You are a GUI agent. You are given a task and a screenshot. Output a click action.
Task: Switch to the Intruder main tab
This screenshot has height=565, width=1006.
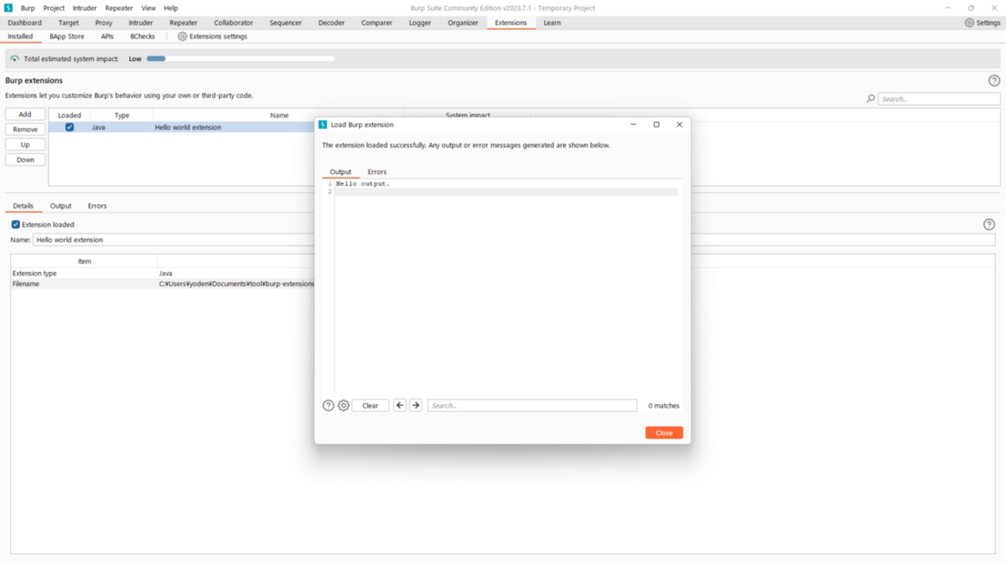tap(141, 23)
